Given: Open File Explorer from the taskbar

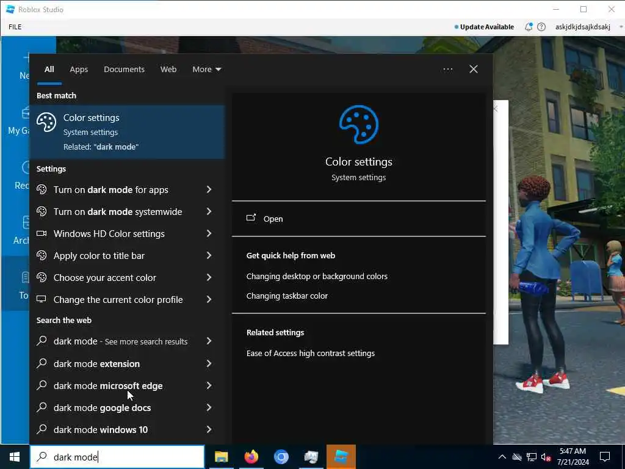Looking at the screenshot, I should click(221, 457).
